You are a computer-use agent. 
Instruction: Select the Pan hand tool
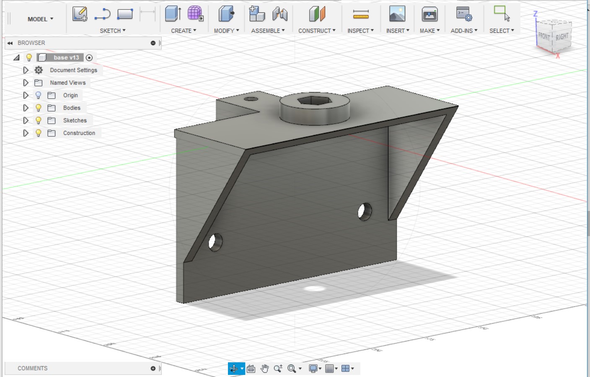coord(264,369)
